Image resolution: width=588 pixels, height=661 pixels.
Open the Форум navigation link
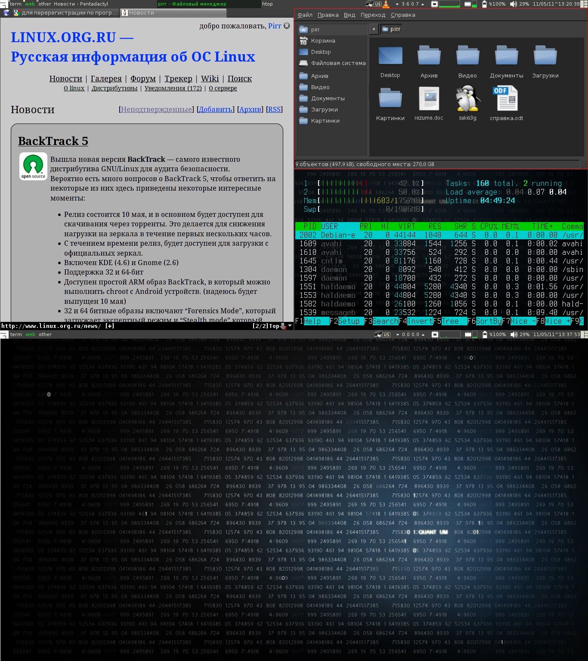[x=143, y=78]
